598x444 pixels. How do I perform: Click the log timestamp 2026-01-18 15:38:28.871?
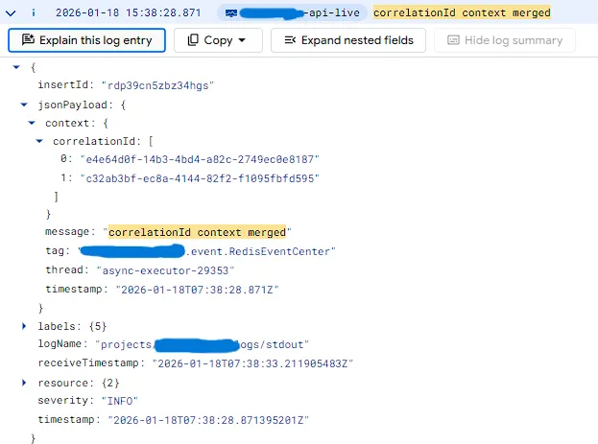pyautogui.click(x=129, y=13)
